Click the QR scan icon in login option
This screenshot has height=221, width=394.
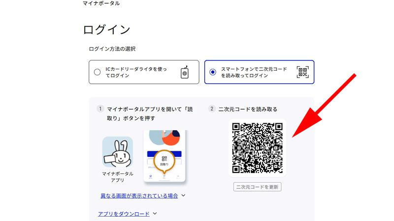coord(302,72)
